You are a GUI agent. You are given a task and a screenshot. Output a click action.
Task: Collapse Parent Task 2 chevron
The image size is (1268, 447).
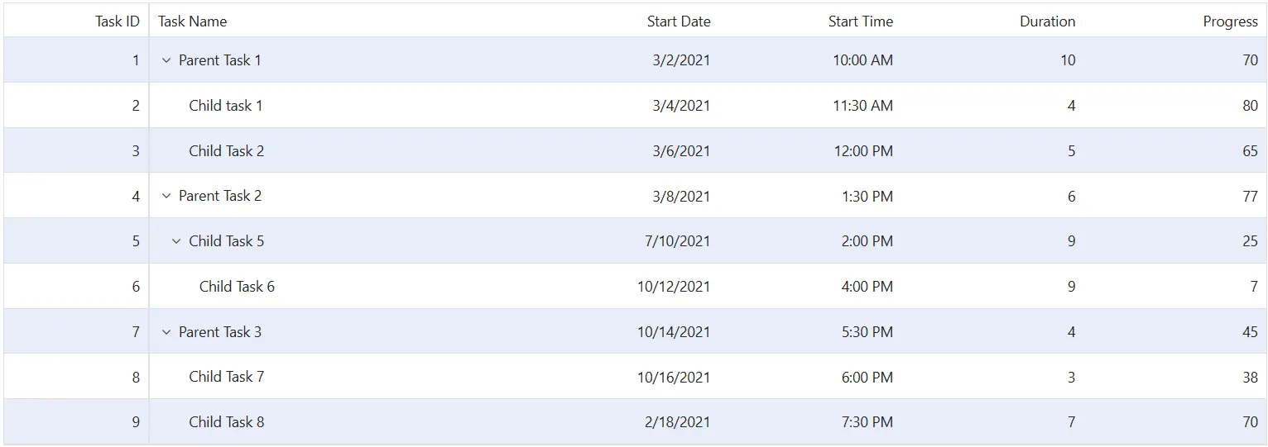pyautogui.click(x=166, y=196)
